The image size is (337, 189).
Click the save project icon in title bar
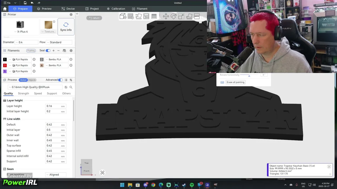point(25,3)
